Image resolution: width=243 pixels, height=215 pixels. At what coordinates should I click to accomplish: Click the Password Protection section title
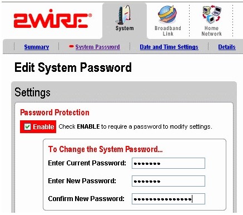54,113
